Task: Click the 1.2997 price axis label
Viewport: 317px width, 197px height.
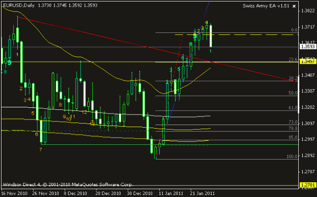Action: (x=308, y=139)
